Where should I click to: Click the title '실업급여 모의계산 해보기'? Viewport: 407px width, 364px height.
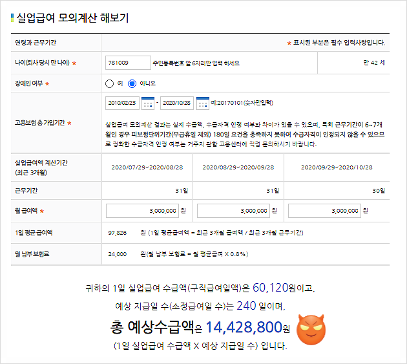tap(72, 17)
